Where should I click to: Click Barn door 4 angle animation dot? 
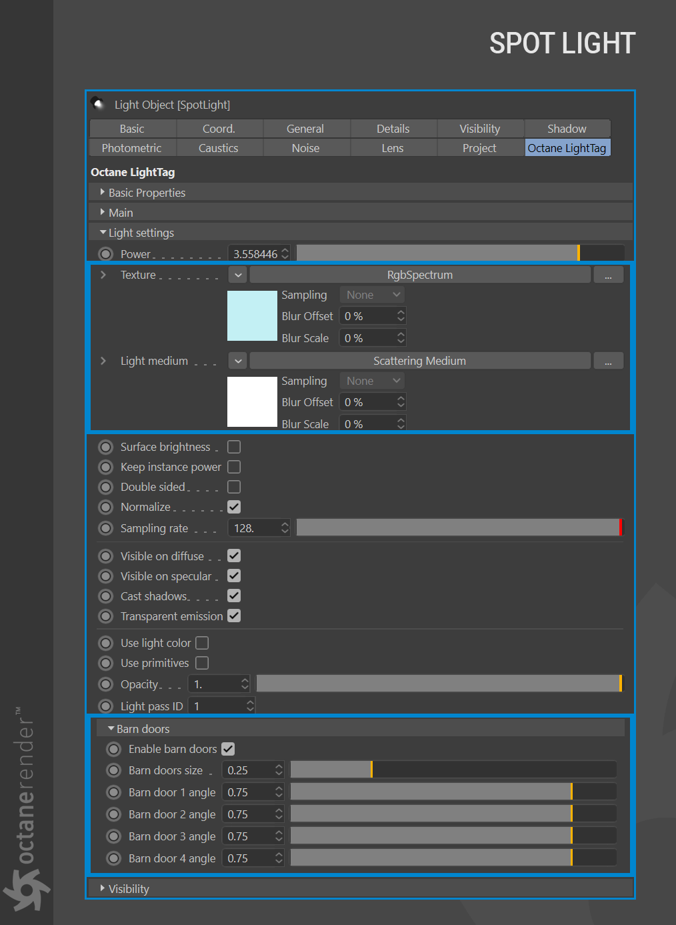click(x=113, y=858)
